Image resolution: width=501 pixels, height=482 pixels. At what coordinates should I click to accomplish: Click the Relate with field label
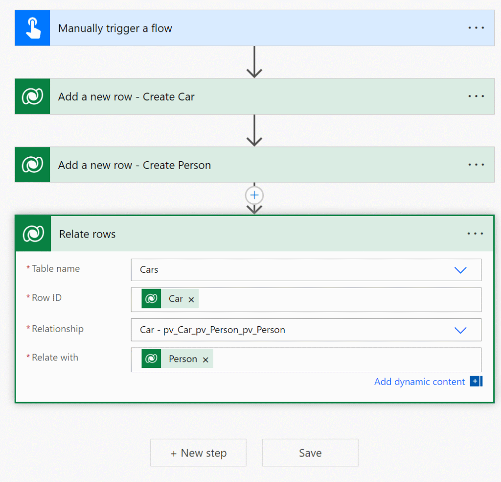click(55, 358)
